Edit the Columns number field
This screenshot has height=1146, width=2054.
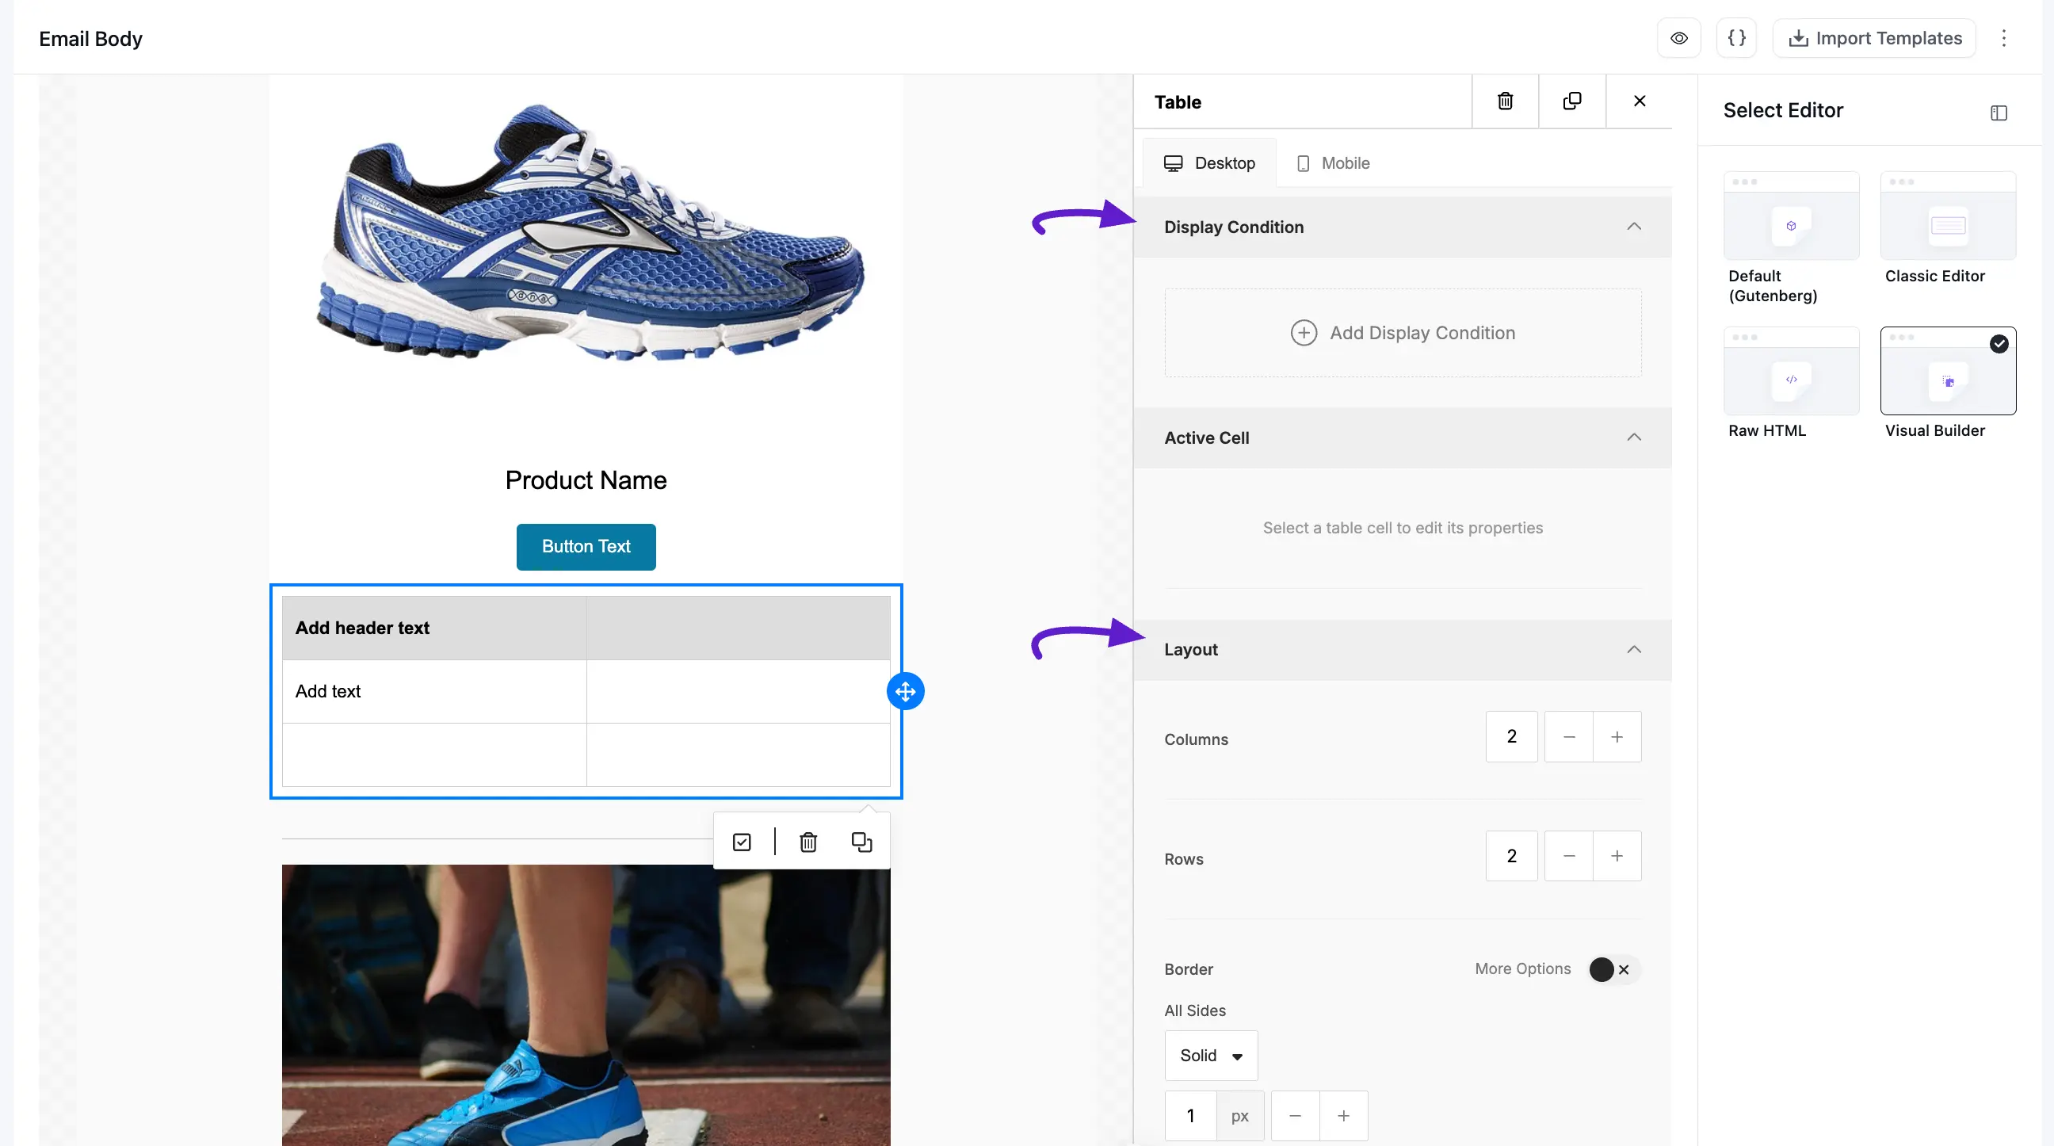click(1512, 737)
